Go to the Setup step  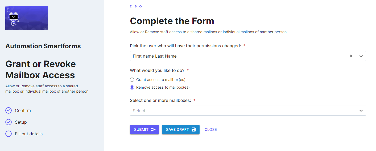(21, 122)
